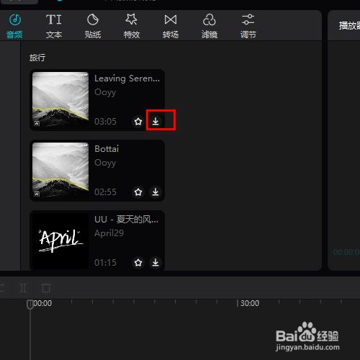Select the 滤镜 filters icon
This screenshot has width=360, height=360.
point(210,26)
